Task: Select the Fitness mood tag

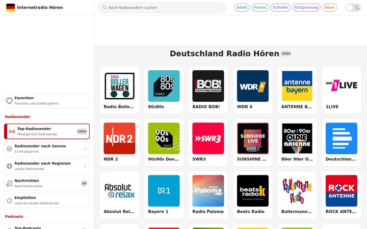Action: click(260, 8)
